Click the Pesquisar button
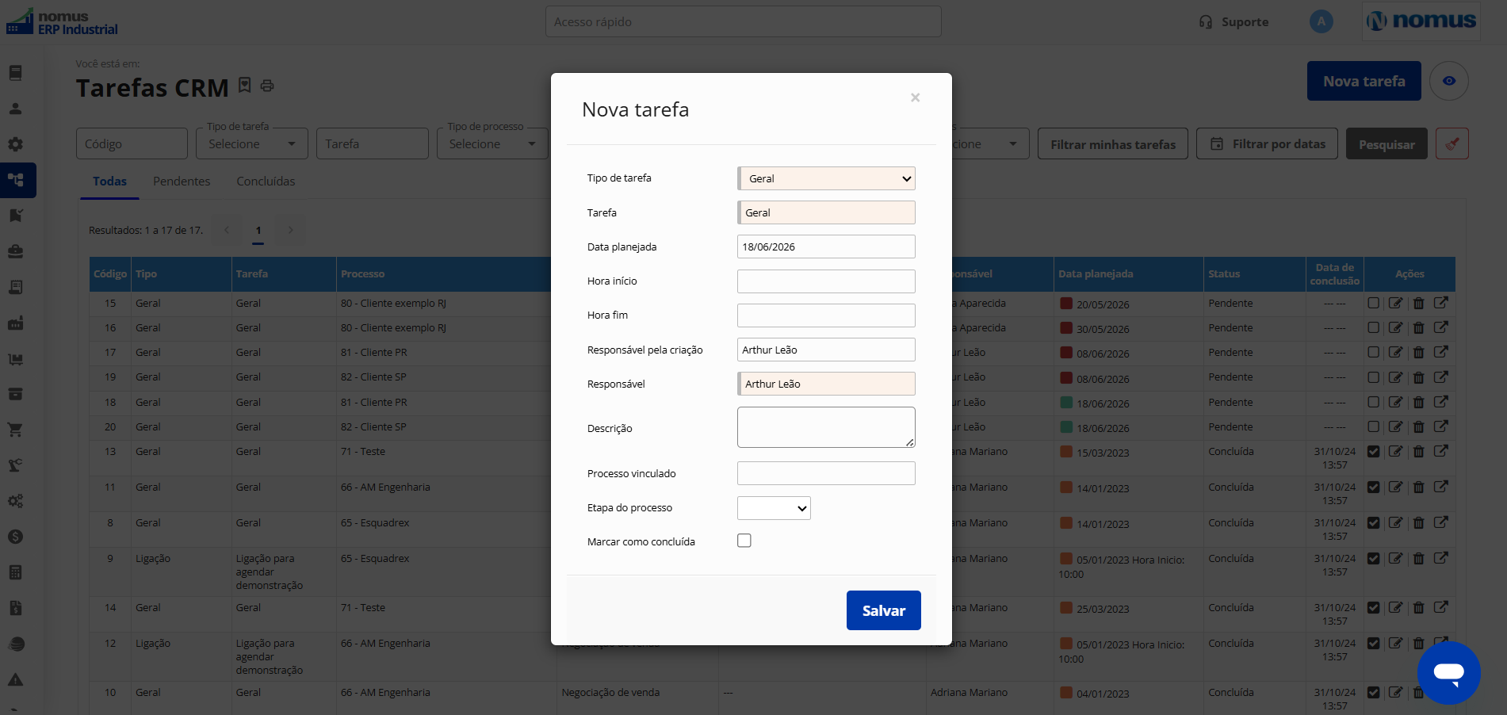This screenshot has width=1507, height=715. (1387, 144)
